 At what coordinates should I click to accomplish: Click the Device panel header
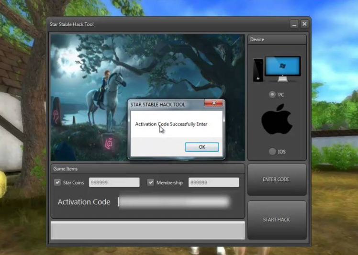pos(277,40)
